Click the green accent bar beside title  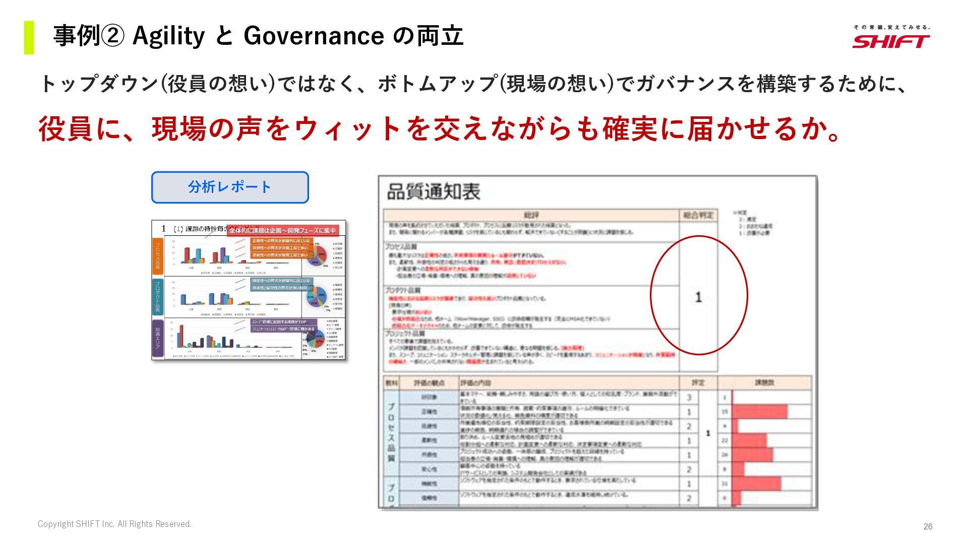(29, 37)
